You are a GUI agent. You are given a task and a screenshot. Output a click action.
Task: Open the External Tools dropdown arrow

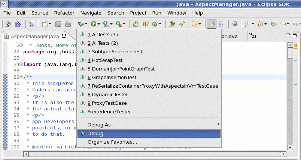click(x=124, y=24)
